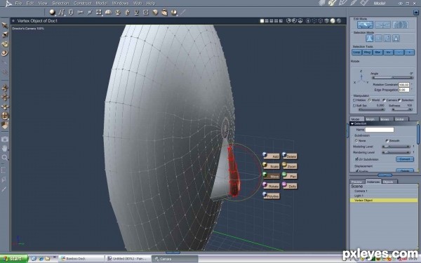Toggle the UV Subdivision checkbox

357,159
